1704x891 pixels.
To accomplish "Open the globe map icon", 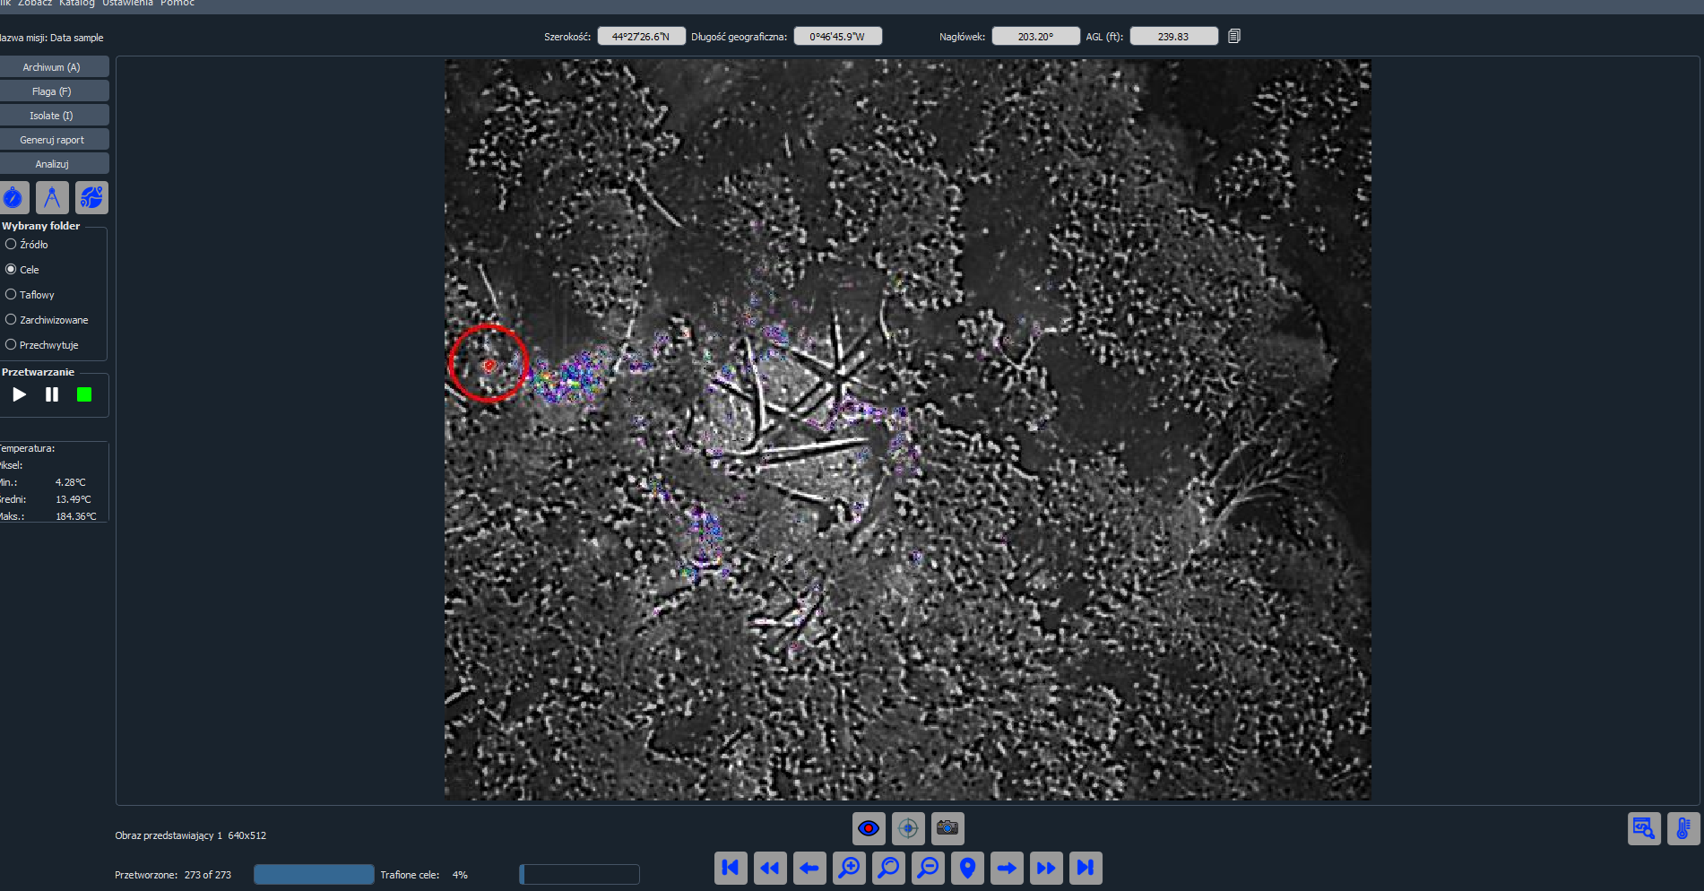I will (91, 197).
